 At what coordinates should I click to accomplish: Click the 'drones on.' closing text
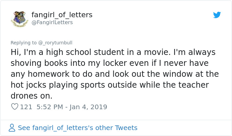(x=31, y=96)
